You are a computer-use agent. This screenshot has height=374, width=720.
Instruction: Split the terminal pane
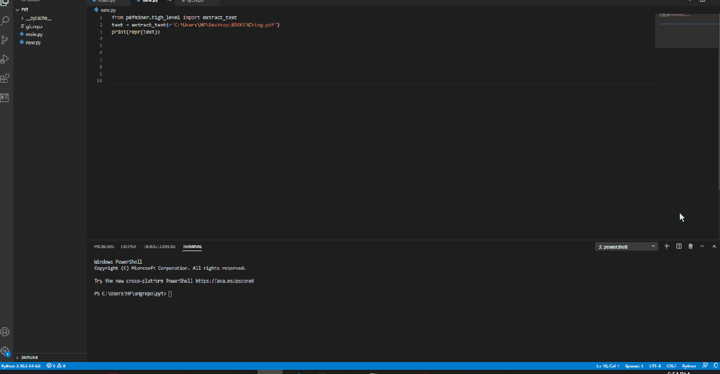pos(679,246)
